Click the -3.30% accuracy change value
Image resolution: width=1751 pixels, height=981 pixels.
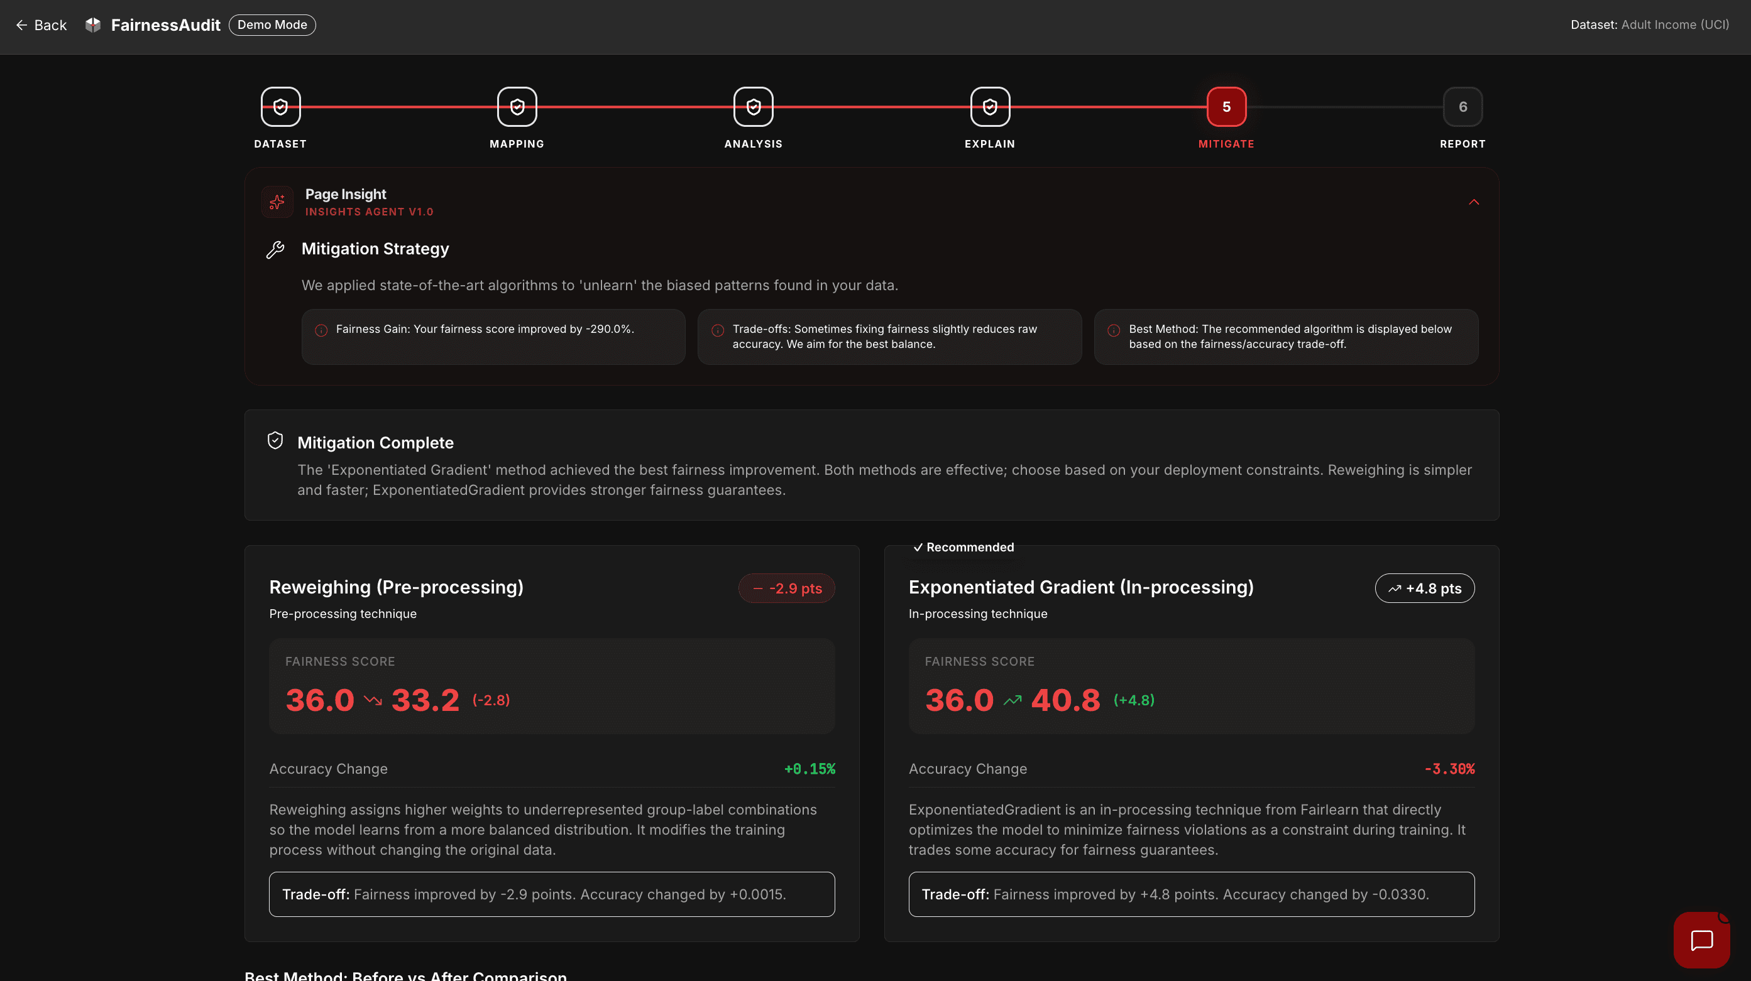point(1449,769)
